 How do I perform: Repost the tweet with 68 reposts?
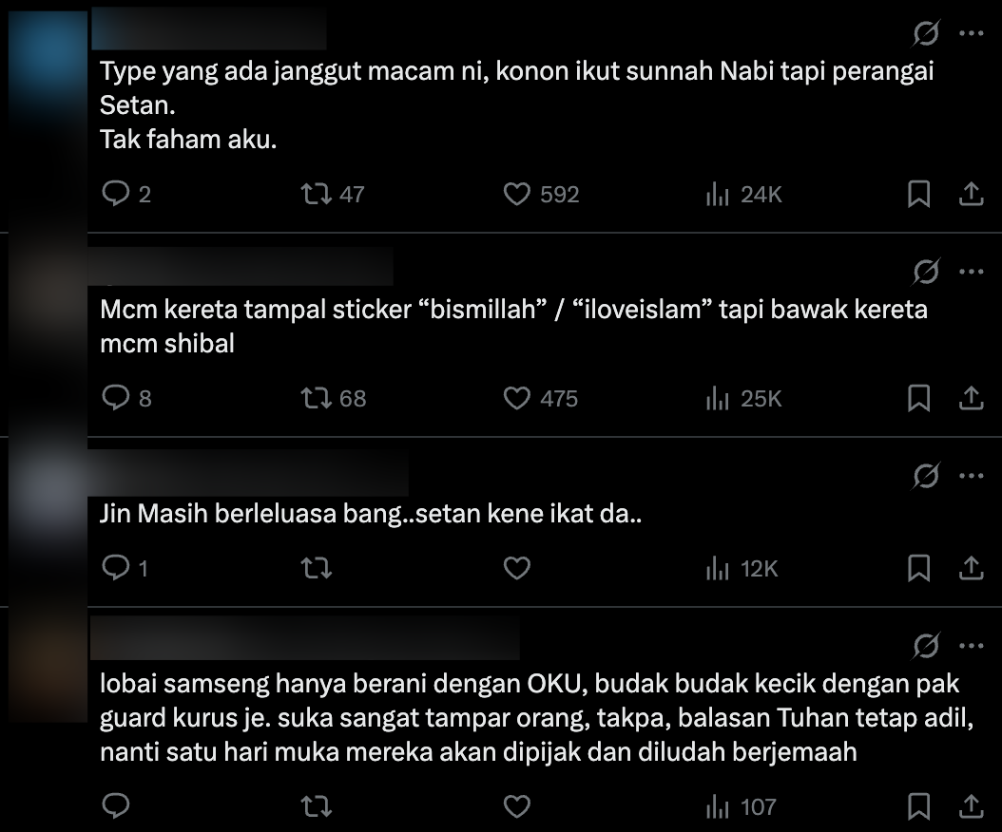(315, 398)
